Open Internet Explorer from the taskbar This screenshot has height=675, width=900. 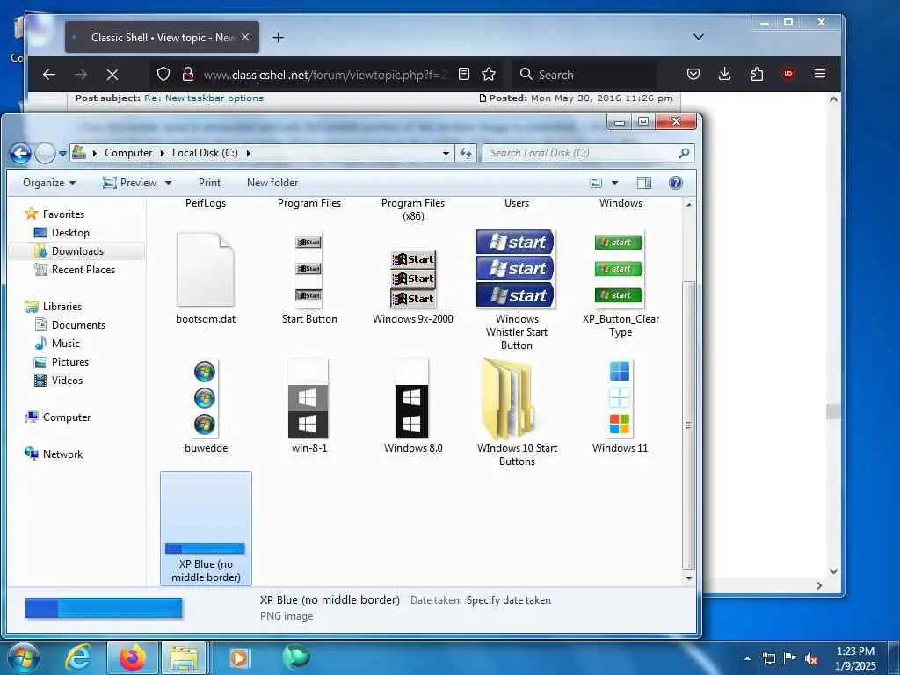(78, 657)
